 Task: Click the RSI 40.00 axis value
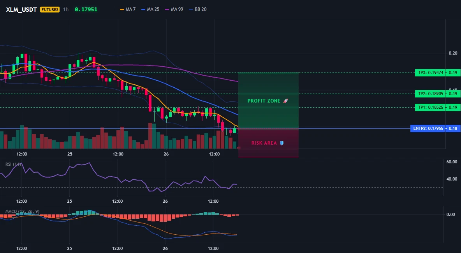(452, 179)
